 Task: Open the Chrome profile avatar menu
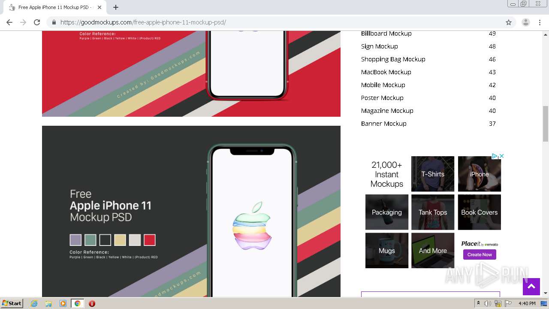[x=526, y=22]
